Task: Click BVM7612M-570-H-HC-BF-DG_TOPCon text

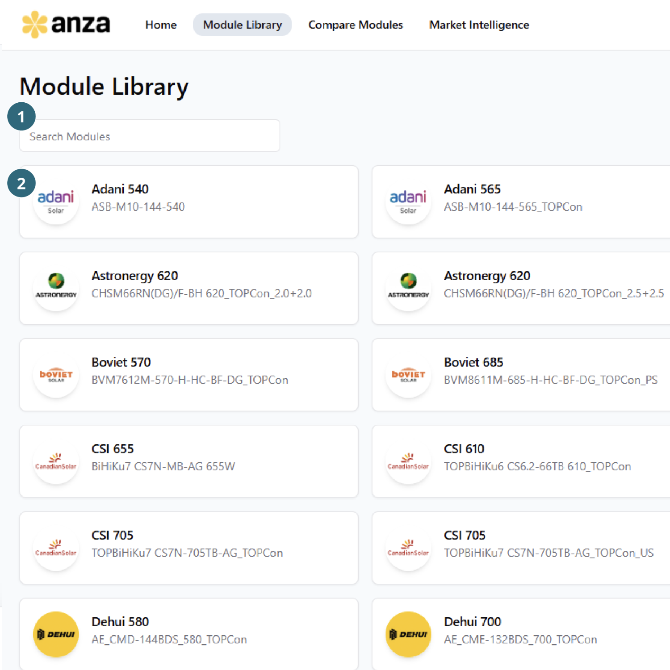Action: [190, 380]
